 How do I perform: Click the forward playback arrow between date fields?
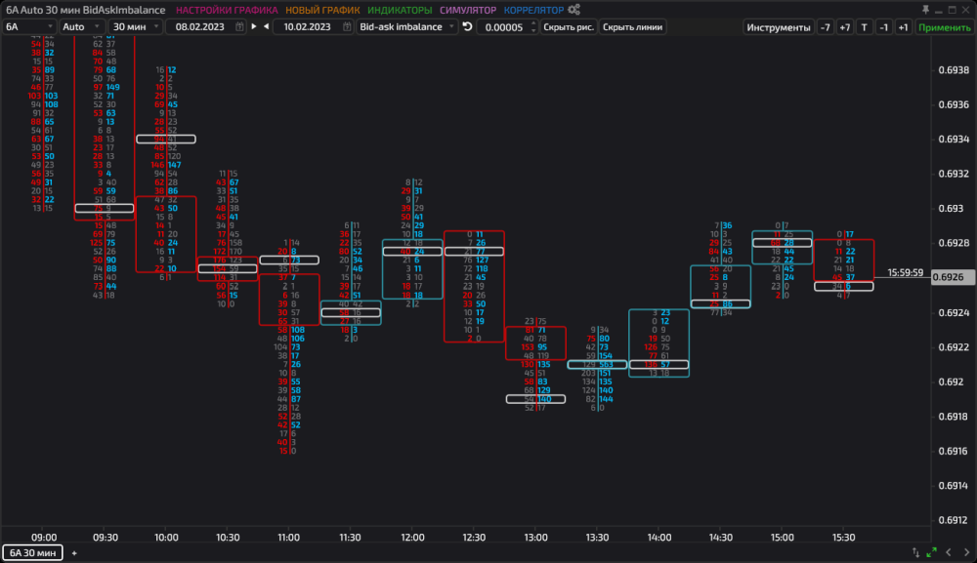coord(253,26)
